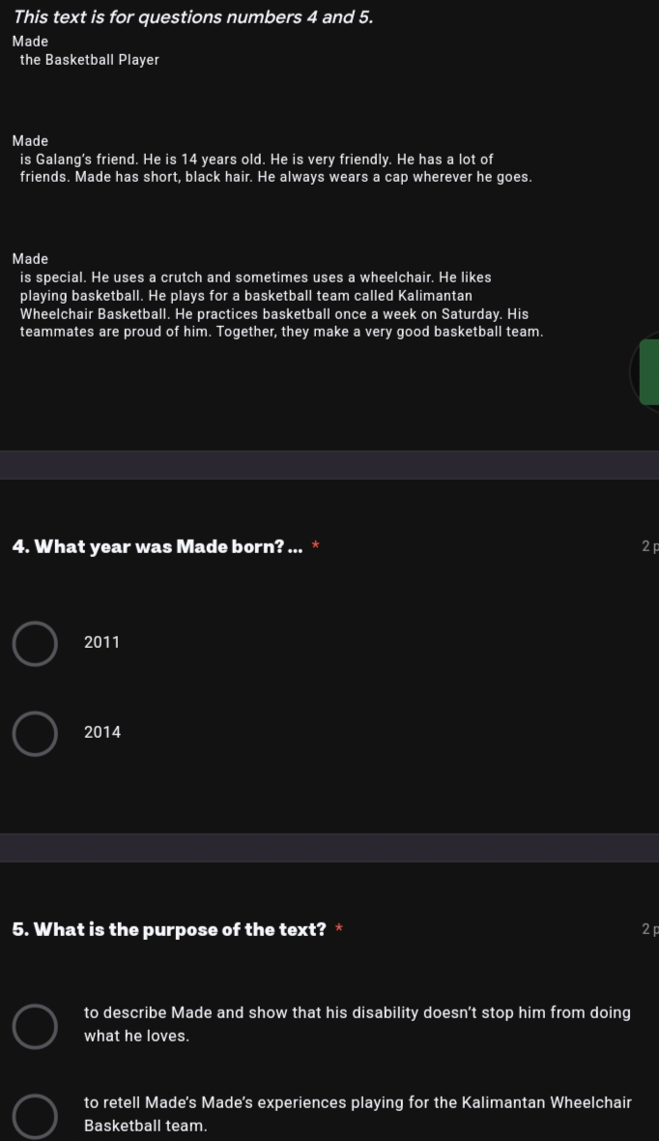Viewport: 659px width, 1141px height.
Task: Click the 2014 option label
Action: [102, 733]
